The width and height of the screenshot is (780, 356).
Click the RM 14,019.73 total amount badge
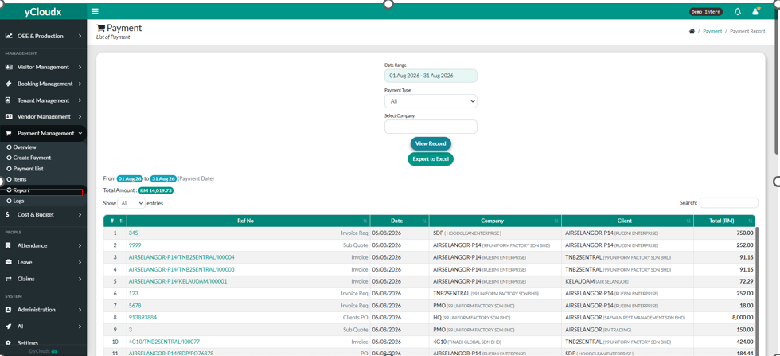tap(156, 190)
